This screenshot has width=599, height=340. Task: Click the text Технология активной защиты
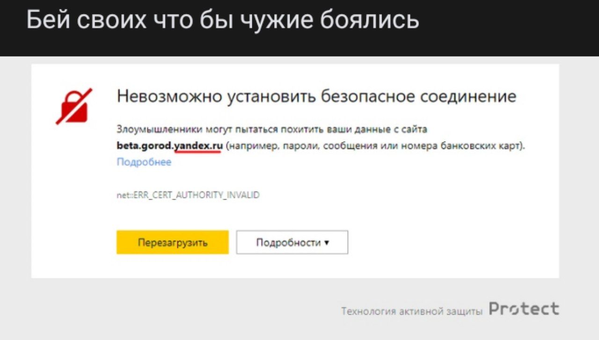click(411, 311)
